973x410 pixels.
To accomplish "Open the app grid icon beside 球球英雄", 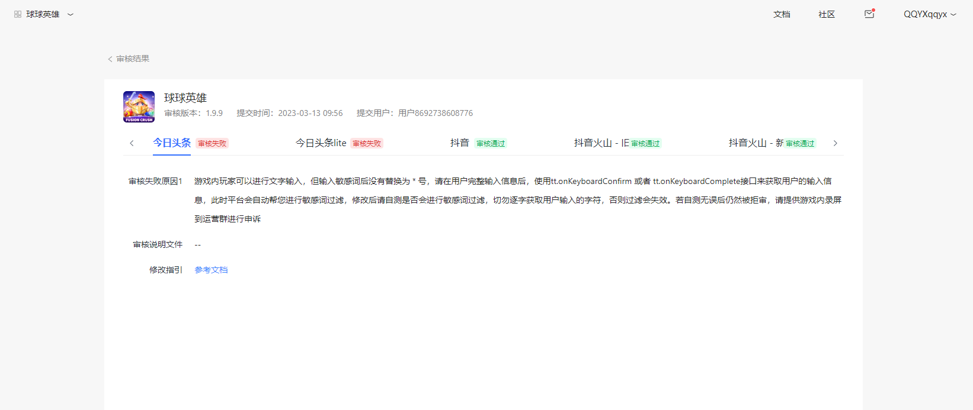I will [18, 14].
